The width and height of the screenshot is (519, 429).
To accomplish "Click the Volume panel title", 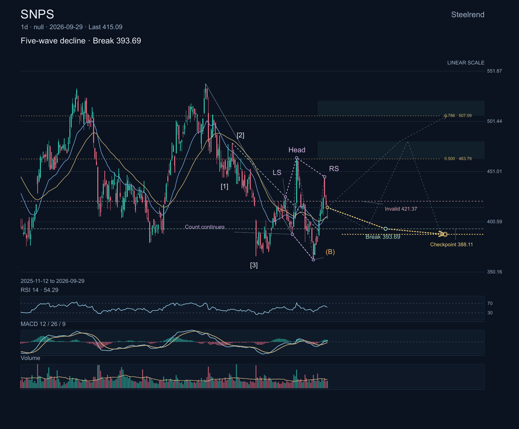I will 30,358.
